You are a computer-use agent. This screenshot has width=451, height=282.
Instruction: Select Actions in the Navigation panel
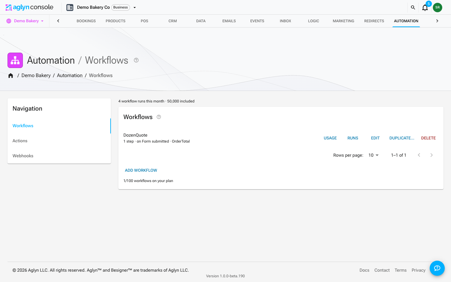pos(59,141)
